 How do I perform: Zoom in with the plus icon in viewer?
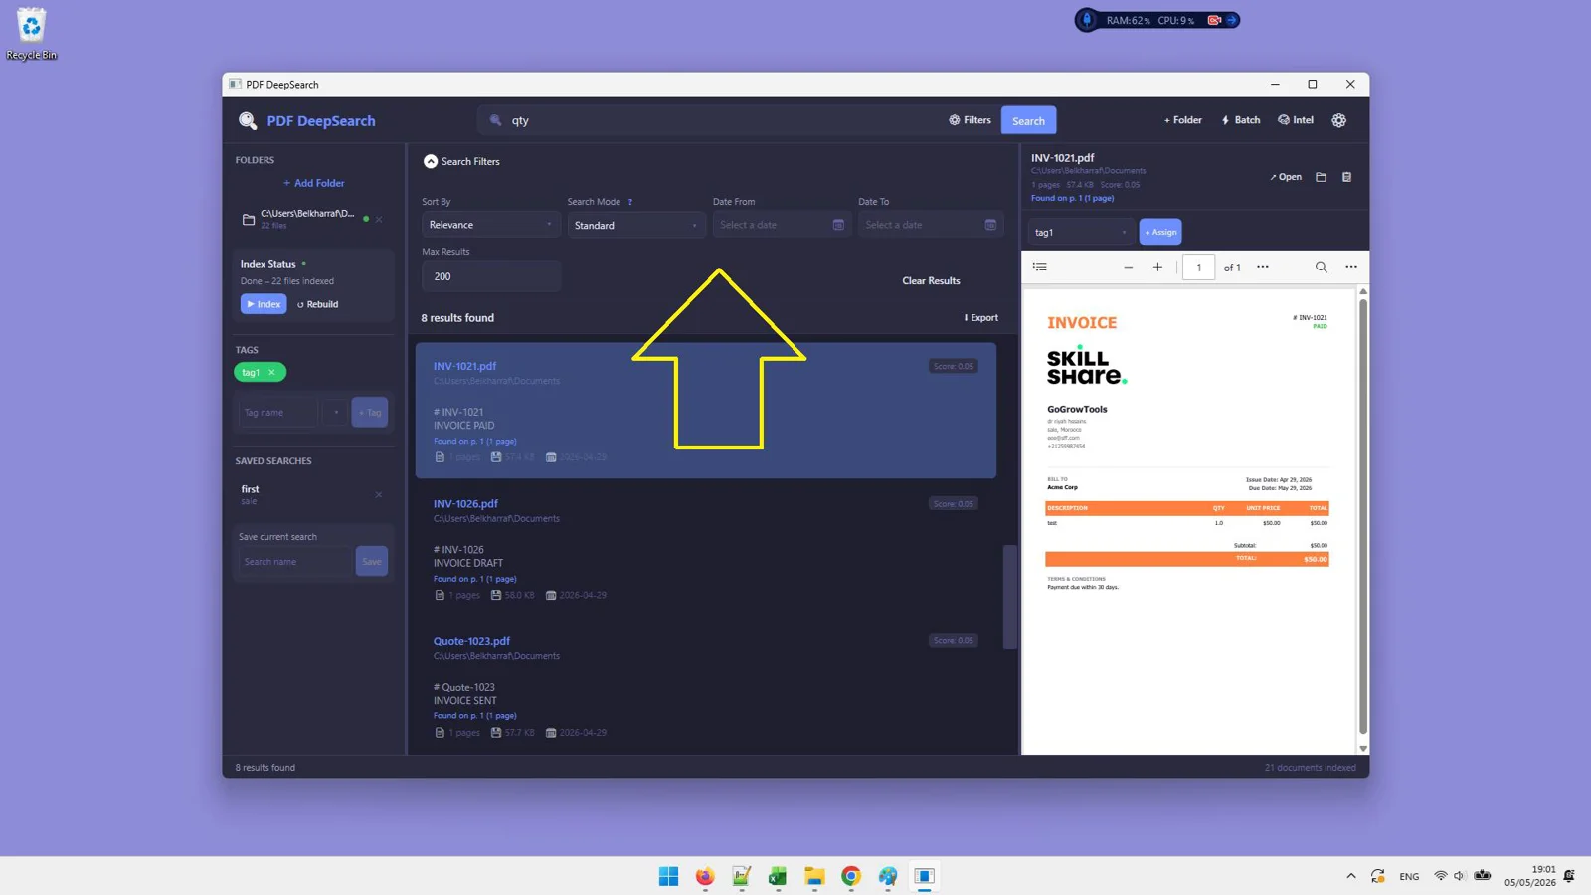[1157, 267]
